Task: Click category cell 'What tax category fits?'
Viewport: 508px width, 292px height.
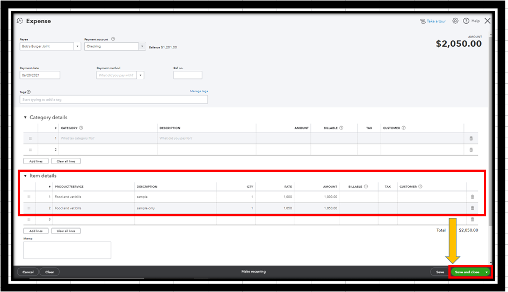Action: 108,138
